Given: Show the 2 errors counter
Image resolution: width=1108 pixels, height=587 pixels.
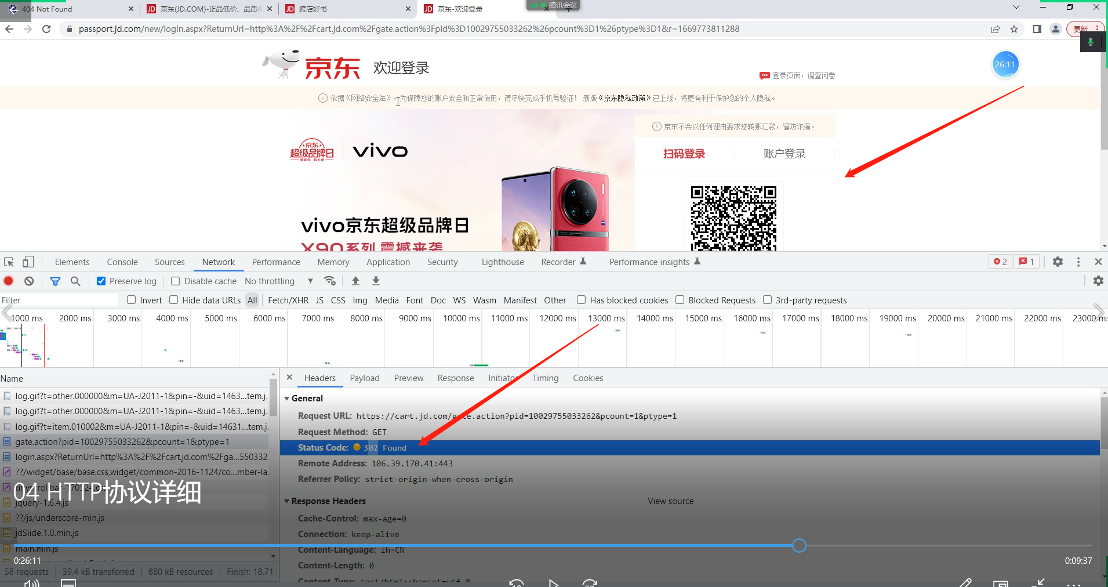Looking at the screenshot, I should click(x=1000, y=262).
